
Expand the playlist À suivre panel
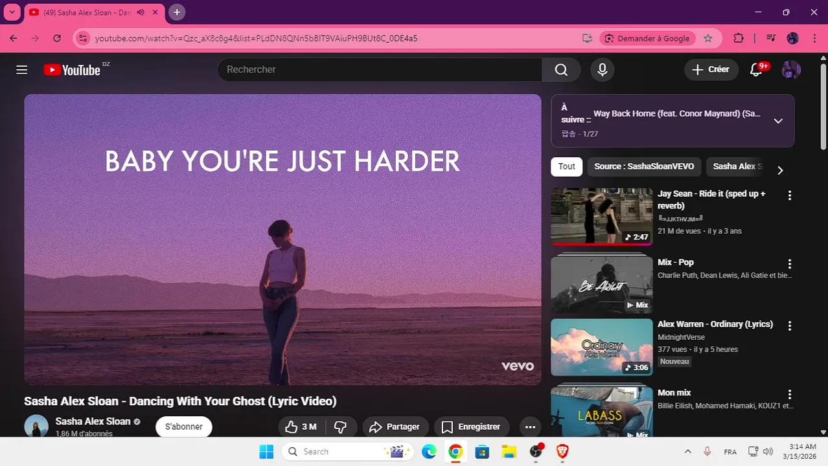pyautogui.click(x=778, y=121)
